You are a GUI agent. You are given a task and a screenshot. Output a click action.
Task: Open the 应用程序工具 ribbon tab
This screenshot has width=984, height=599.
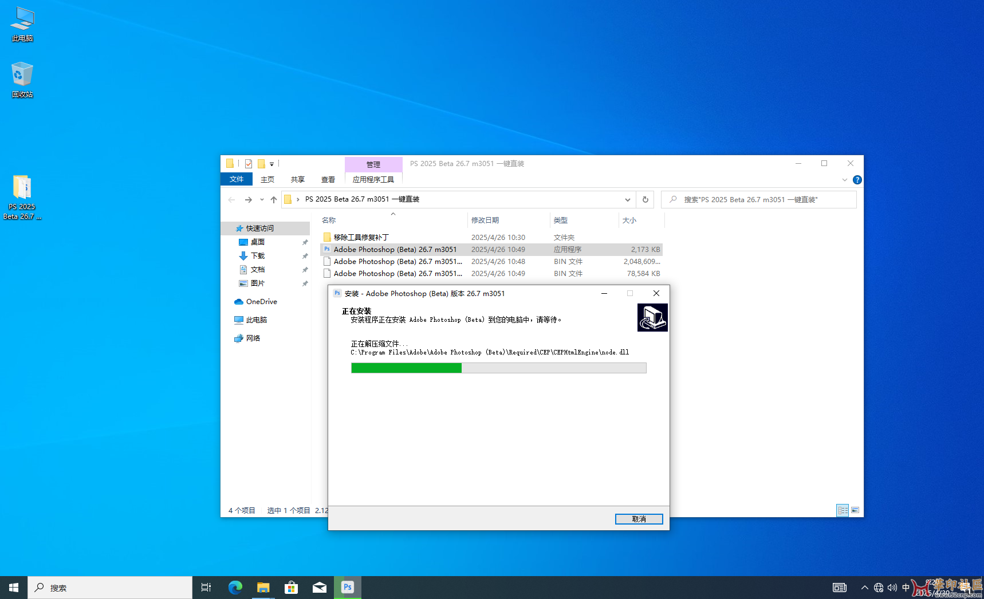[x=373, y=179]
